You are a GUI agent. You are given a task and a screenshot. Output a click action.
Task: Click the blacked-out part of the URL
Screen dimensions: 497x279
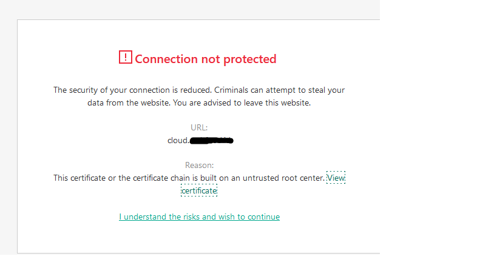tap(211, 141)
